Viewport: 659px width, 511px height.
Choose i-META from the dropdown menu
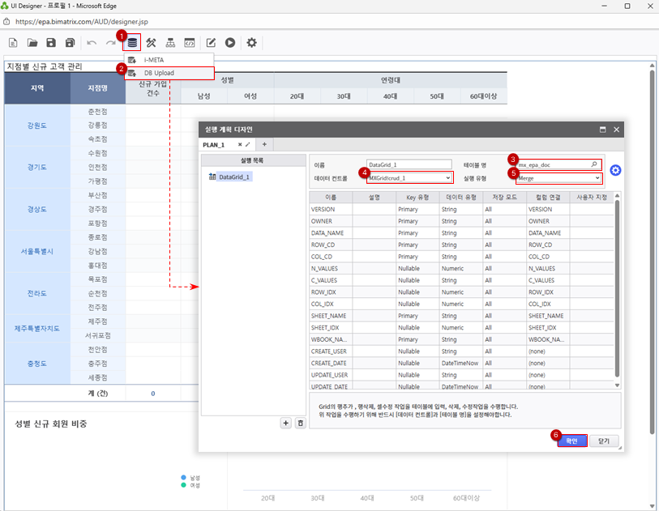point(154,60)
